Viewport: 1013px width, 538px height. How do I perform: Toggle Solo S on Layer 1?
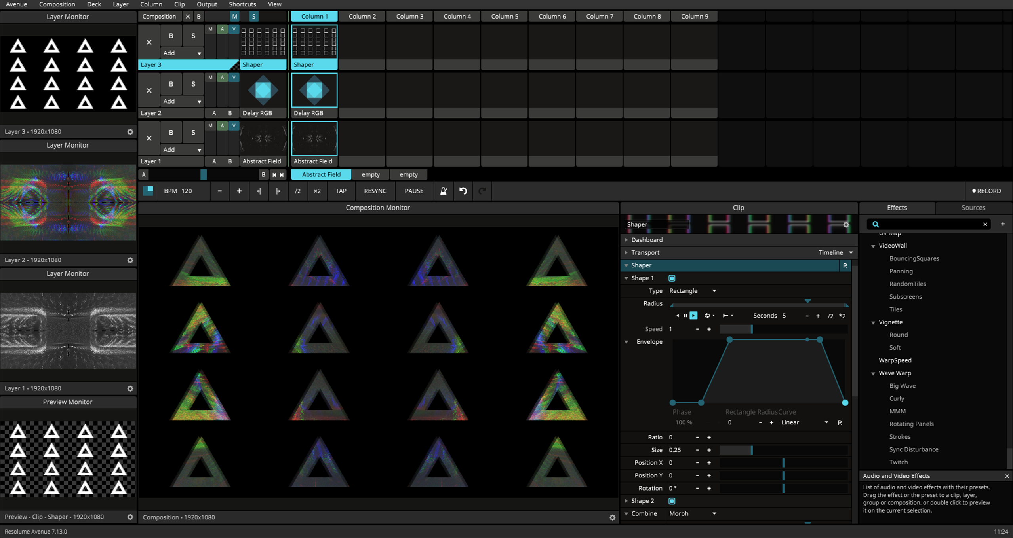pos(193,133)
